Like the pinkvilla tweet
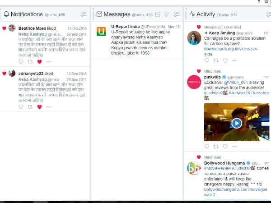 point(225,146)
